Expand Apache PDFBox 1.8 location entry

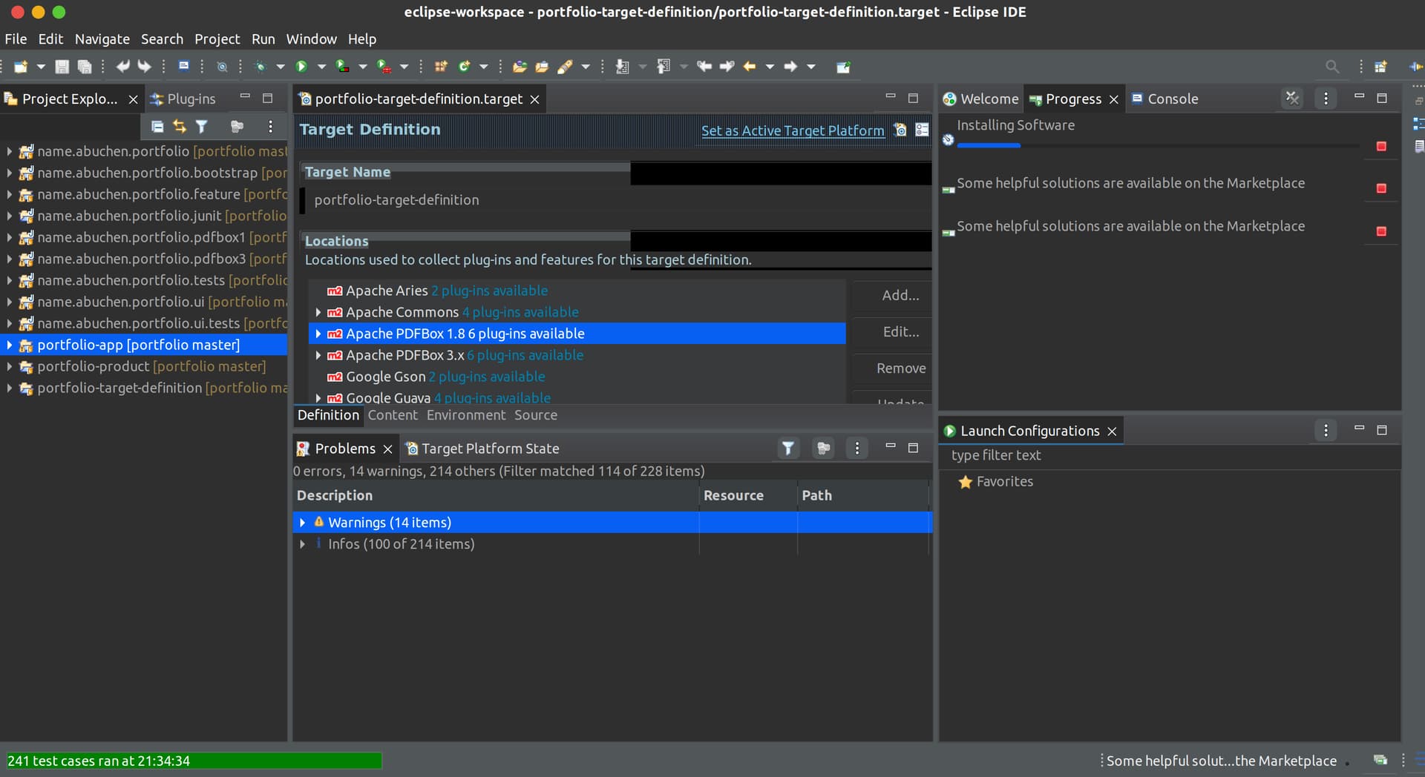pos(318,334)
